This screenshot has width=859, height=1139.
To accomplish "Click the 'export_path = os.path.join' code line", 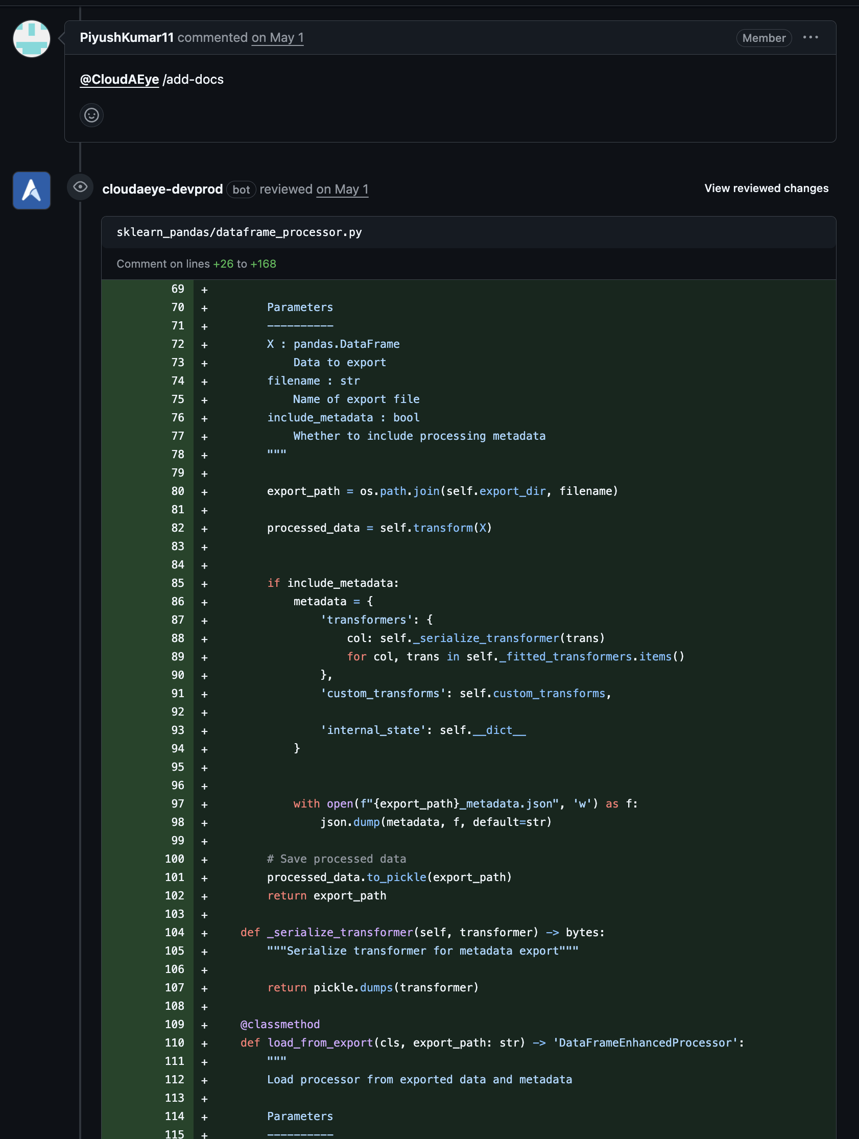I will 442,491.
